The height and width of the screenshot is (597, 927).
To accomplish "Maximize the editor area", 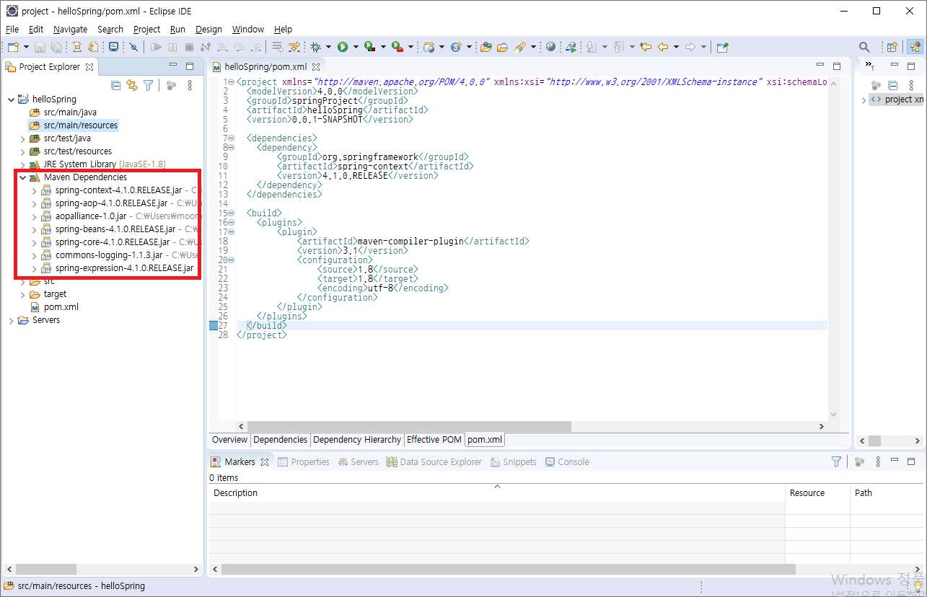I will 837,66.
